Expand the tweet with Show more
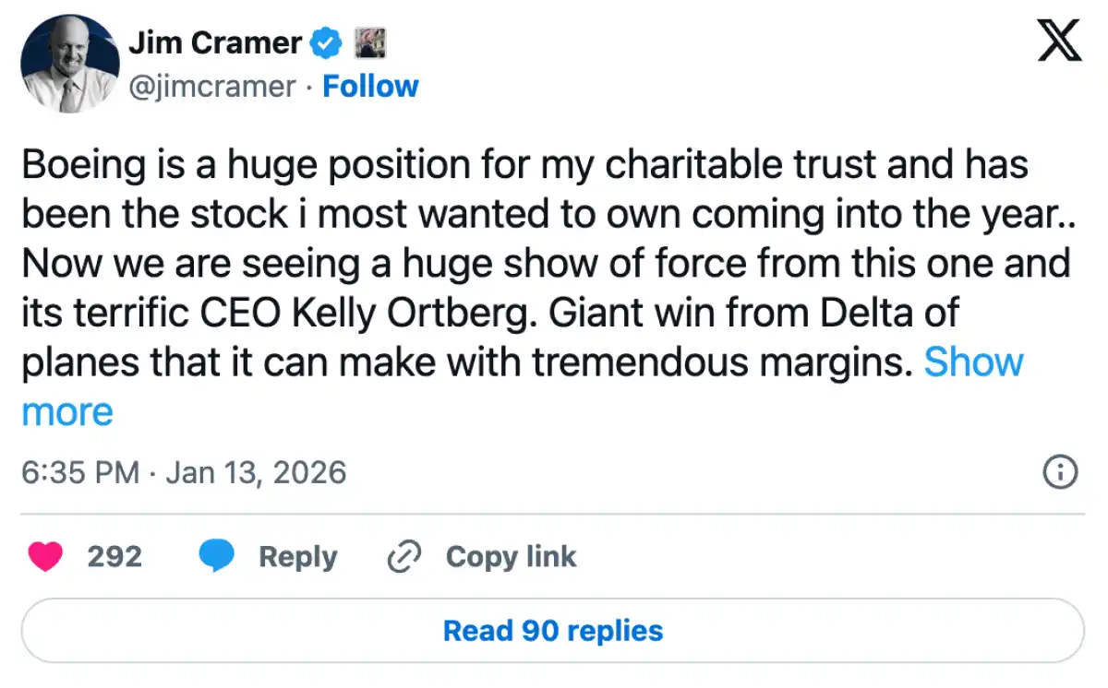1108x688 pixels. click(x=973, y=362)
